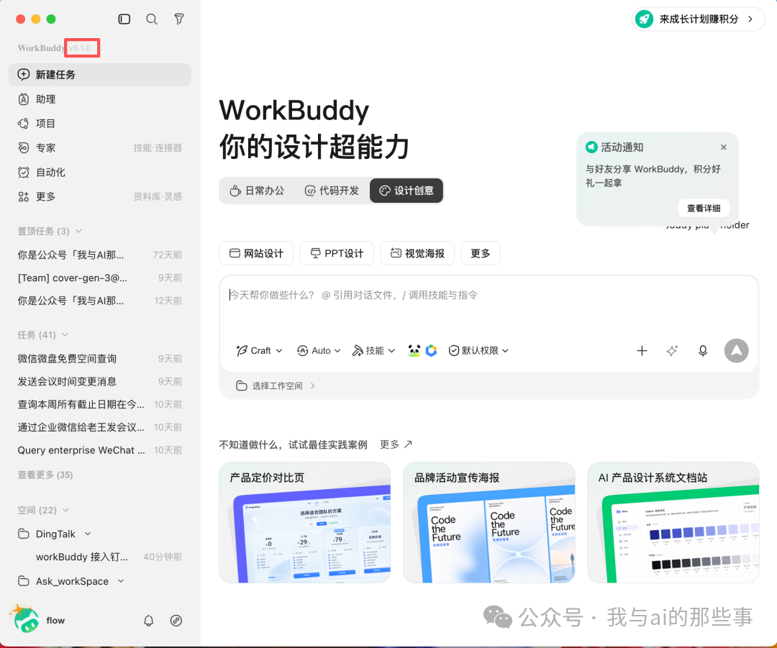Click 技能·连接器 shortcut beside 专家
The width and height of the screenshot is (777, 648).
[158, 147]
